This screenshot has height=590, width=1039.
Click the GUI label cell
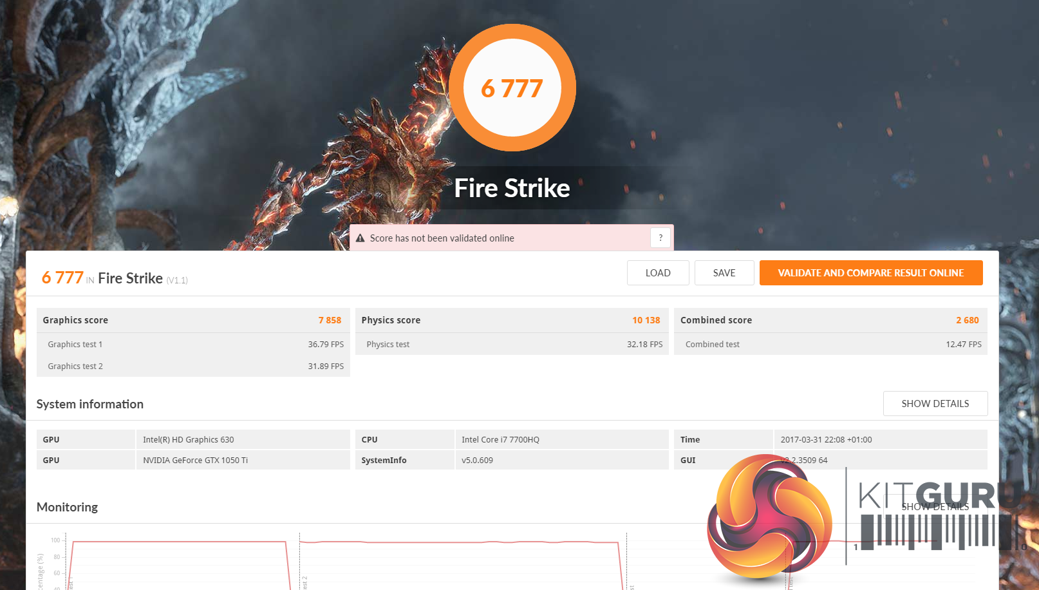(x=724, y=460)
